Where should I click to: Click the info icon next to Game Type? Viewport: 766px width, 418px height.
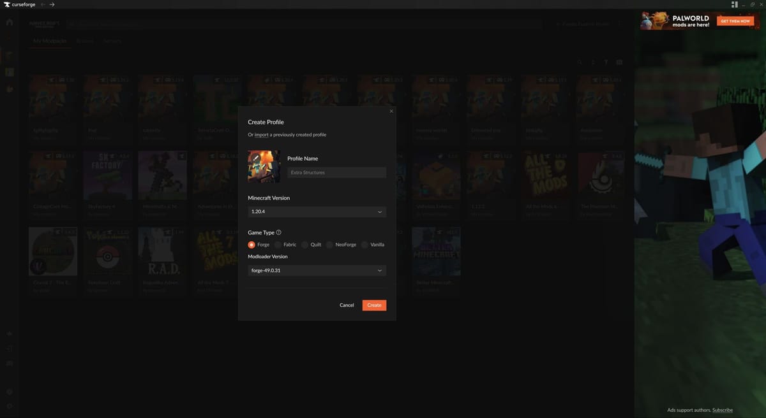pyautogui.click(x=279, y=232)
